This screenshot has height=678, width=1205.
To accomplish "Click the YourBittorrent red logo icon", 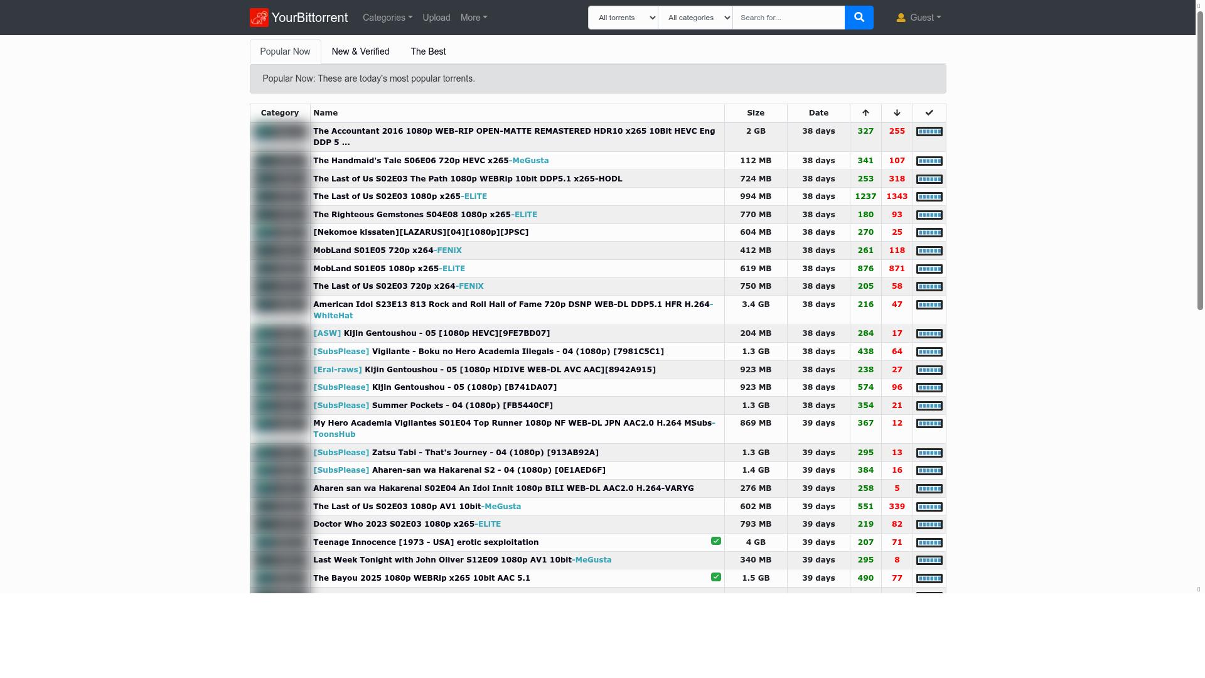I will (259, 17).
